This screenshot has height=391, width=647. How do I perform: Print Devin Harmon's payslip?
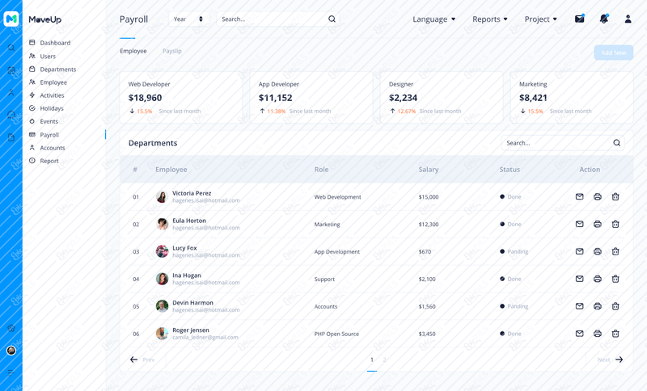coord(598,306)
